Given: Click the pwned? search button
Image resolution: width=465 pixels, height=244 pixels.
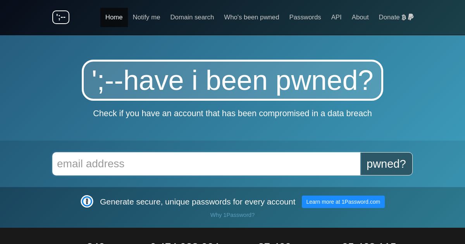Looking at the screenshot, I should [386, 164].
